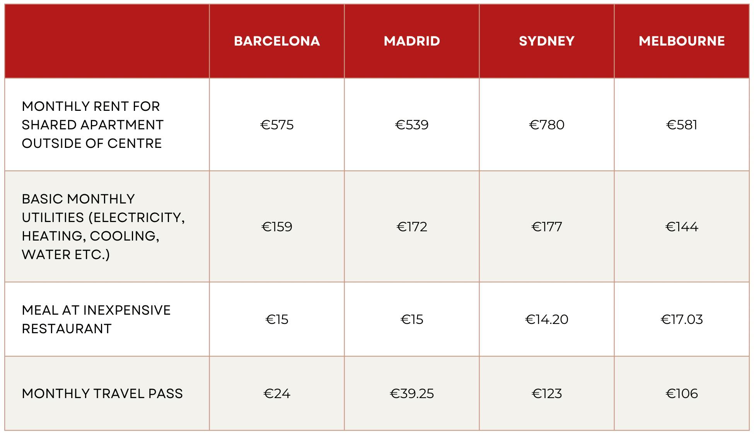Click Barcelona's €575 rent cell

[x=277, y=125]
